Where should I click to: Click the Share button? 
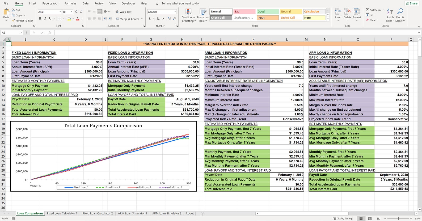[x=412, y=3]
